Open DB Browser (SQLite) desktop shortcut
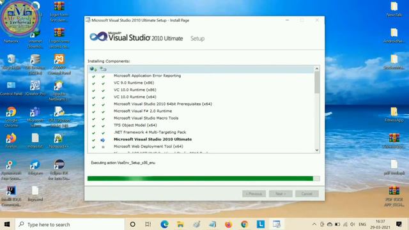This screenshot has height=230, width=409. tap(35, 65)
